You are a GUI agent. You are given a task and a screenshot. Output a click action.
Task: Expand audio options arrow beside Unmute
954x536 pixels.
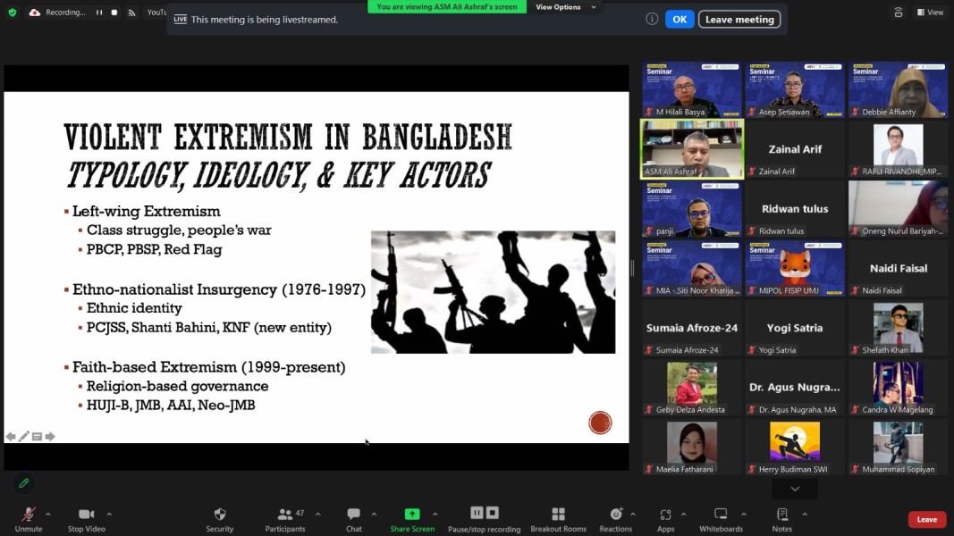(x=48, y=515)
